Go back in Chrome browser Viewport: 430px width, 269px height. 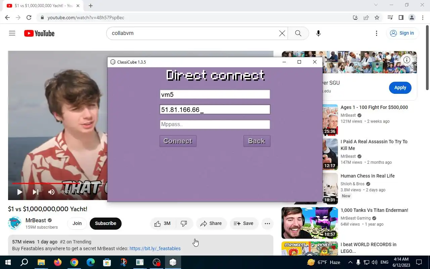[7, 17]
